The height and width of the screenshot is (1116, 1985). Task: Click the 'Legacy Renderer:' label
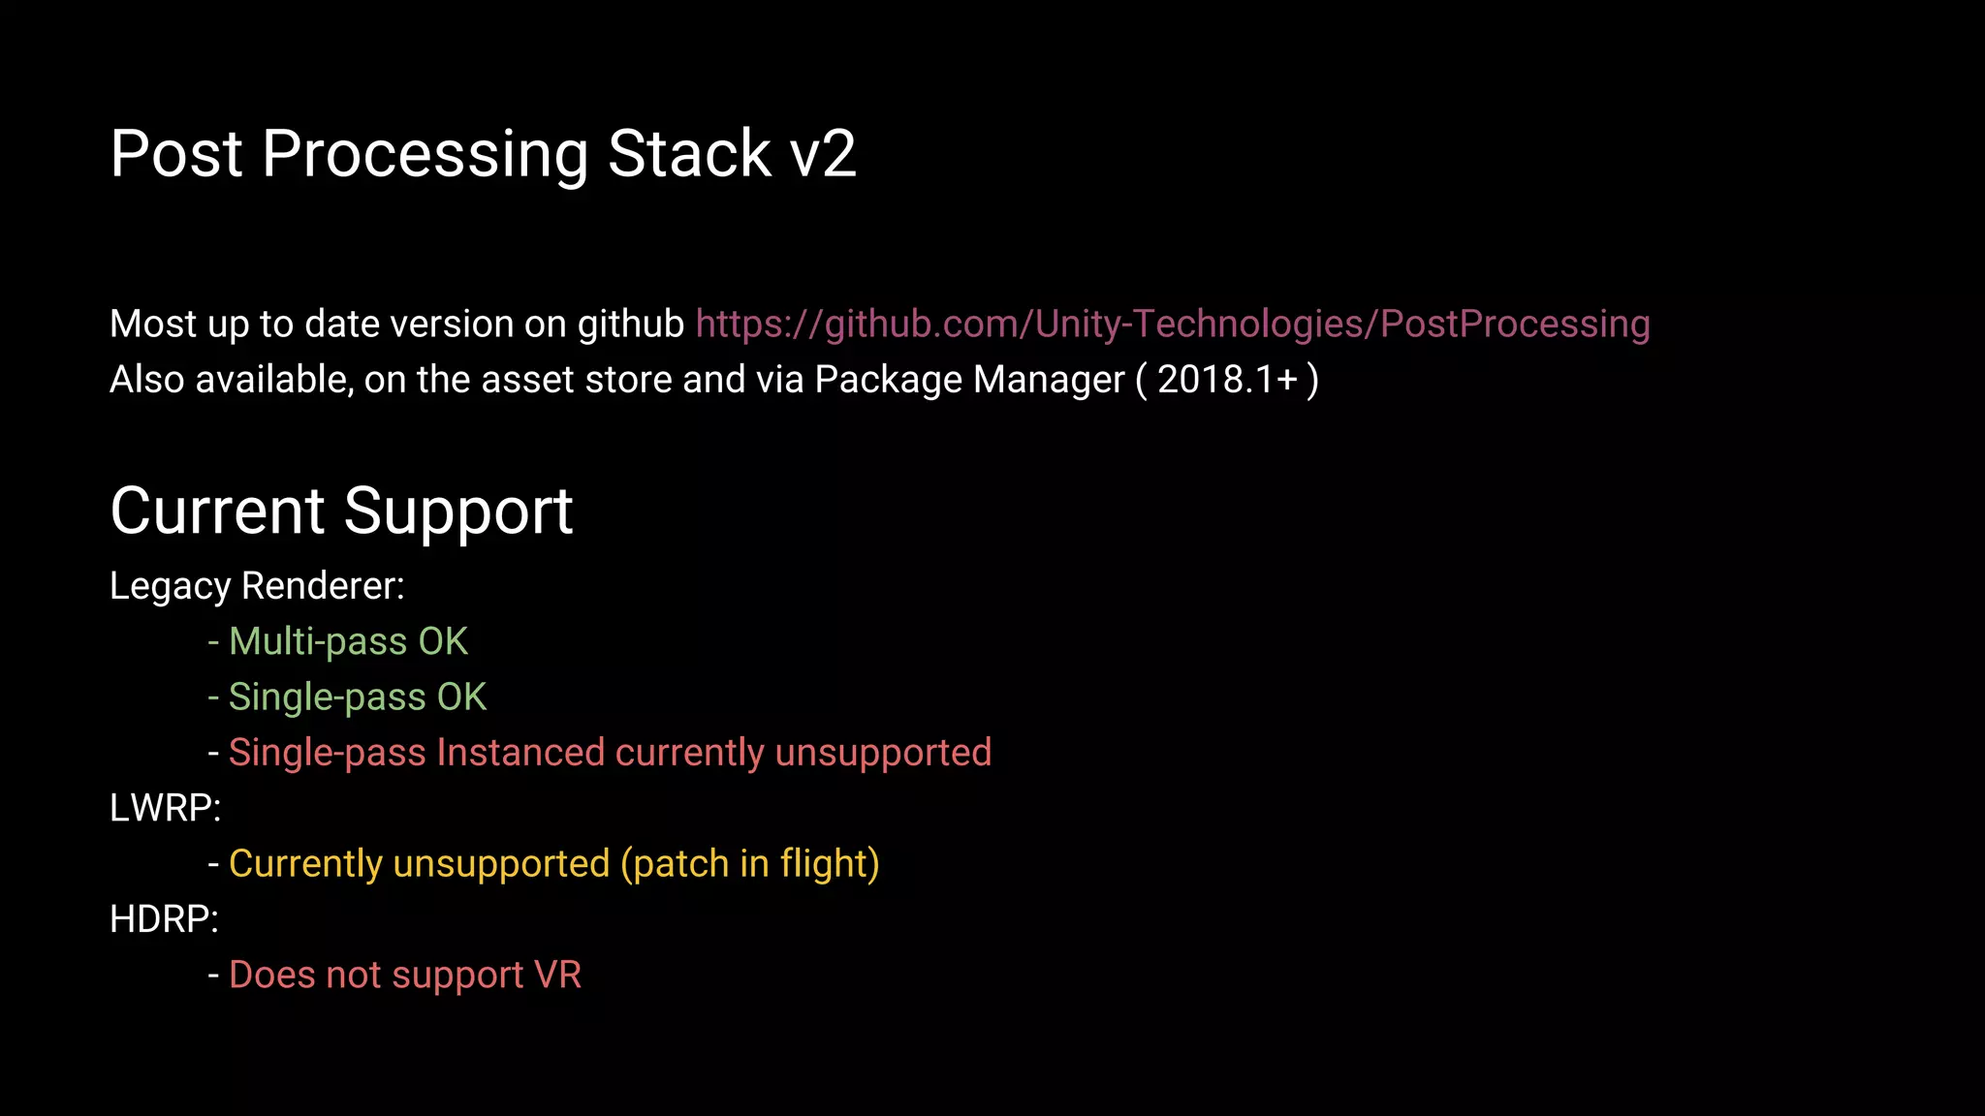click(257, 587)
